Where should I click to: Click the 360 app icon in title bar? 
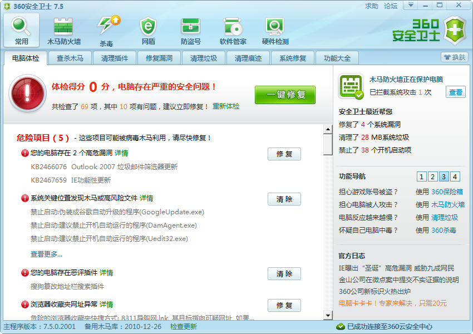coord(7,6)
